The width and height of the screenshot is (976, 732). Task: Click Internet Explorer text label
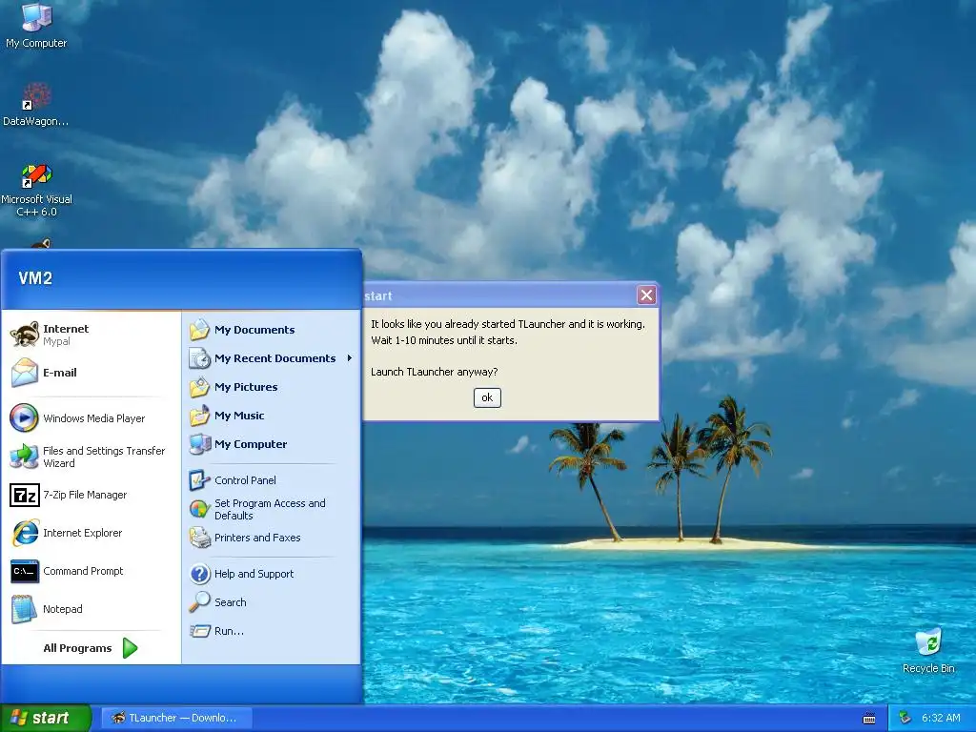[82, 533]
